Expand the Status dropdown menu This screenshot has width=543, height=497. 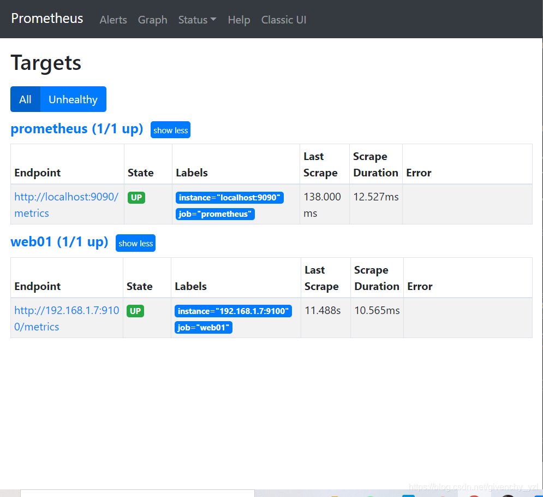coord(197,20)
